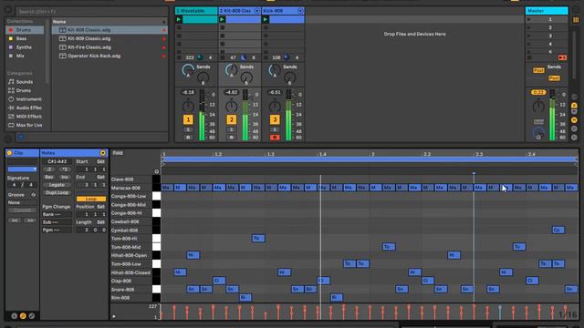
Task: Arm the Kit-808 Classic track for recording
Action: (x=231, y=138)
